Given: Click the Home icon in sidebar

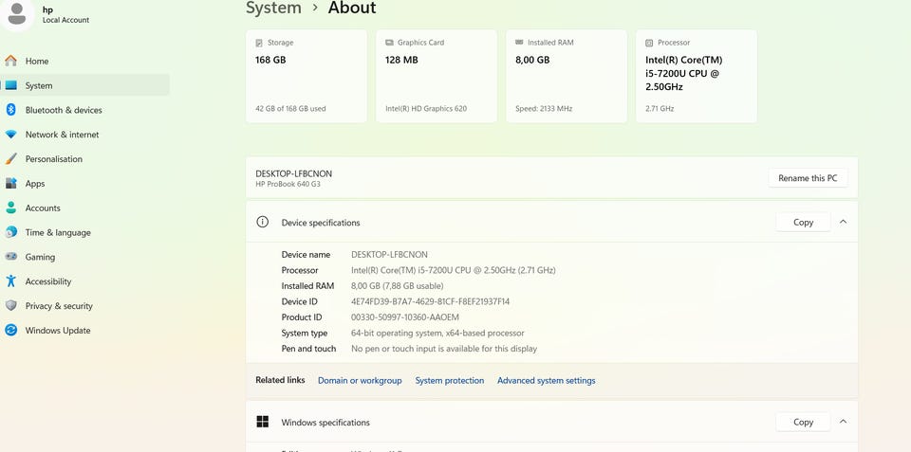Looking at the screenshot, I should 11,61.
